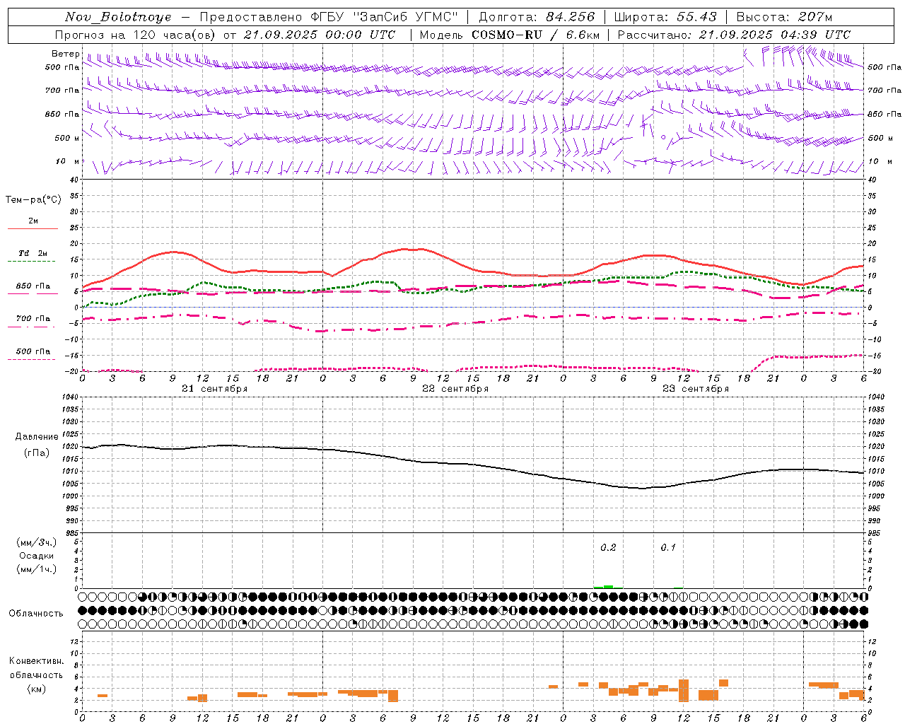Image resolution: width=905 pixels, height=724 pixels.
Task: Click the (мм/3ч.) unit label
Action: pos(37,542)
